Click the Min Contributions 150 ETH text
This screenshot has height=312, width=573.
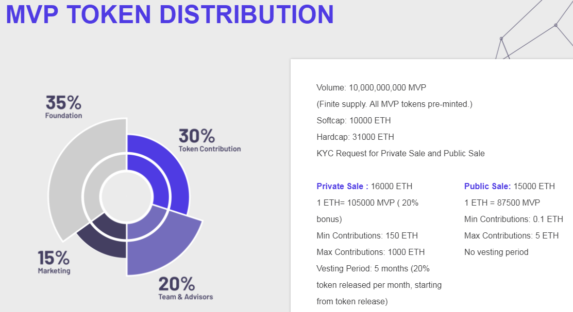pos(367,235)
